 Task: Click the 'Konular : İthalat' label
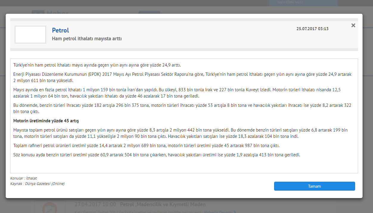tap(24, 178)
